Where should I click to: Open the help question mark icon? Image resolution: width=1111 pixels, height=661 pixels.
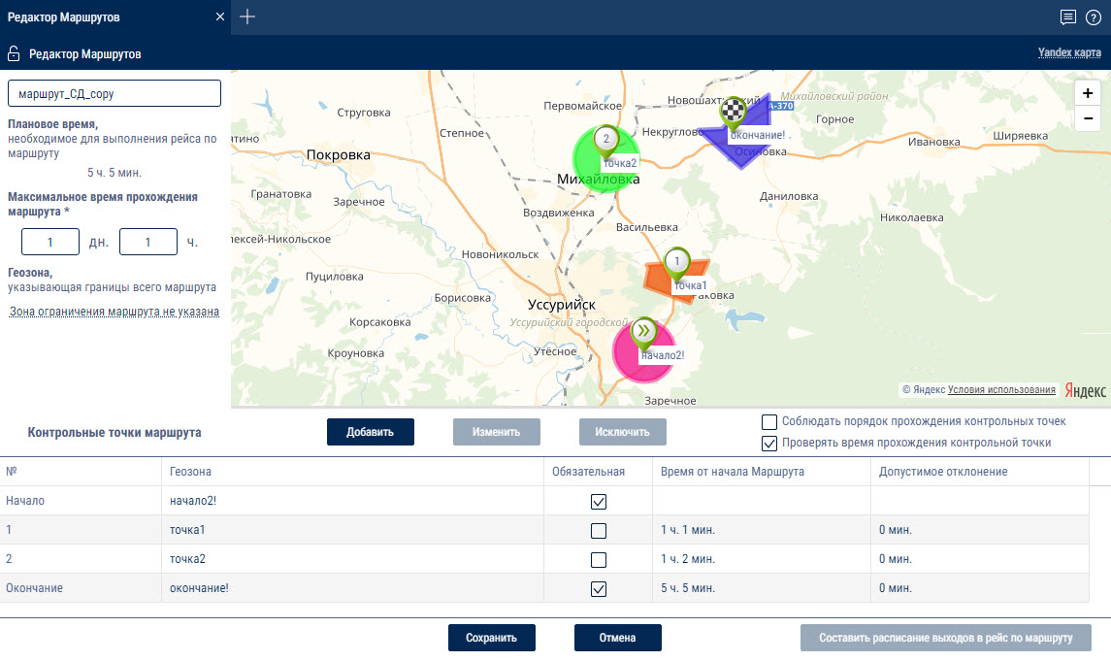tap(1094, 17)
